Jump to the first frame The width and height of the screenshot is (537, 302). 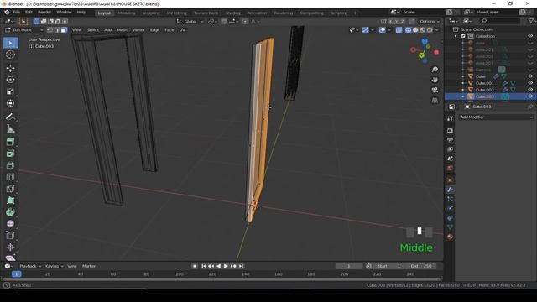(x=203, y=266)
